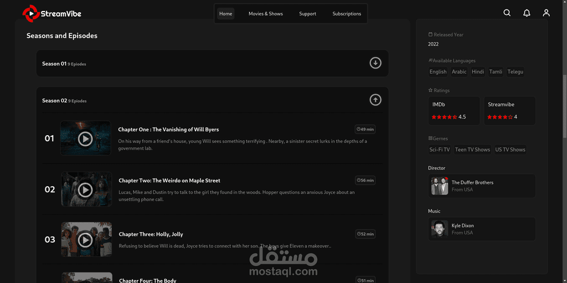The image size is (567, 283).
Task: Click title Chapter Three: Holly, Jolly
Action: coord(151,234)
